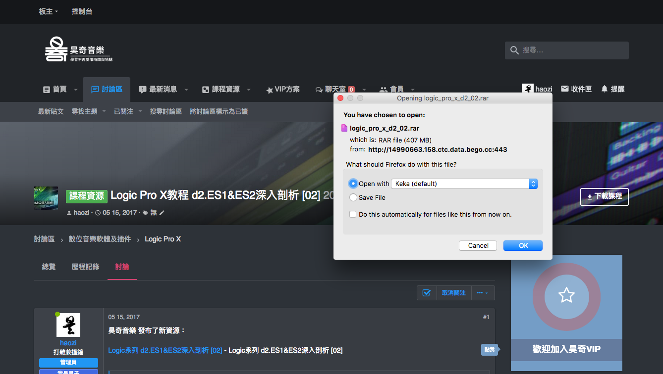Click the 點我 tag button
Screen dimensions: 663x374
(490, 350)
